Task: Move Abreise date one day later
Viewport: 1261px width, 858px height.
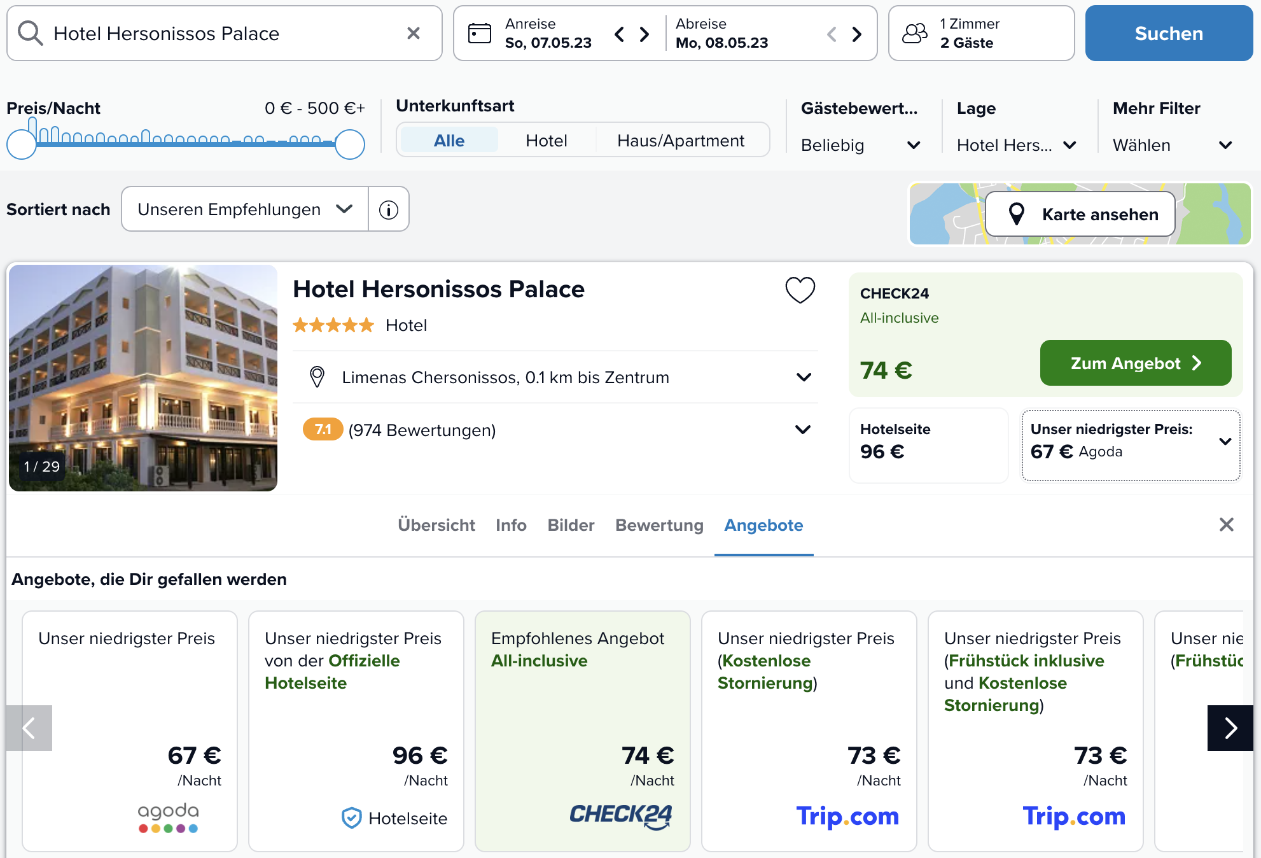Action: point(857,34)
